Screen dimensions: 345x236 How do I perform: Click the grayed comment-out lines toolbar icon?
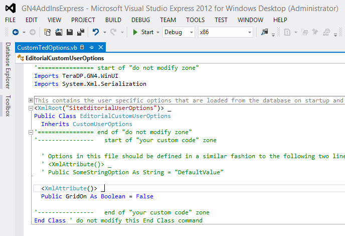305,33
